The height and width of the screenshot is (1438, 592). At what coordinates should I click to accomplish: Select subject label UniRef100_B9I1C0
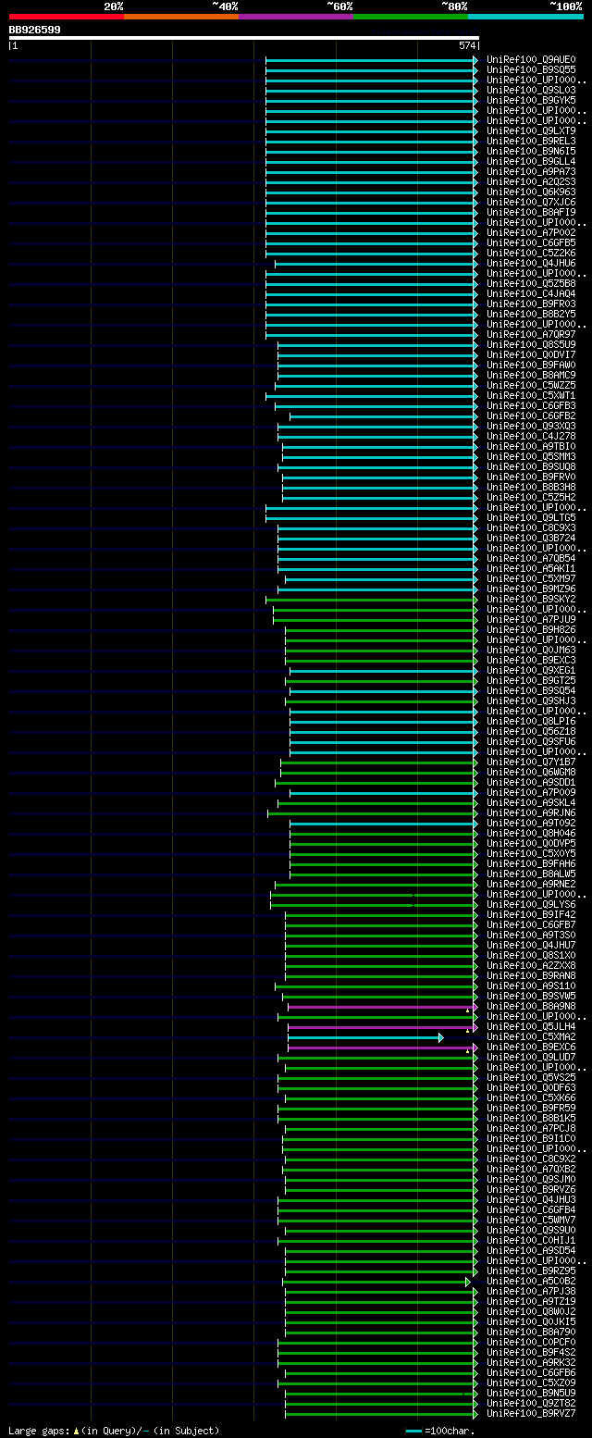(x=531, y=1139)
